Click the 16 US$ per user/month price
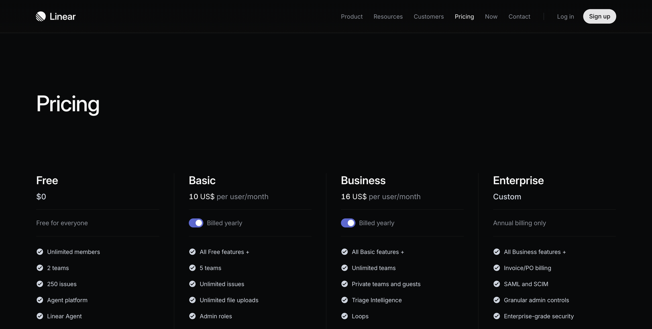The width and height of the screenshot is (652, 329). pos(381,197)
